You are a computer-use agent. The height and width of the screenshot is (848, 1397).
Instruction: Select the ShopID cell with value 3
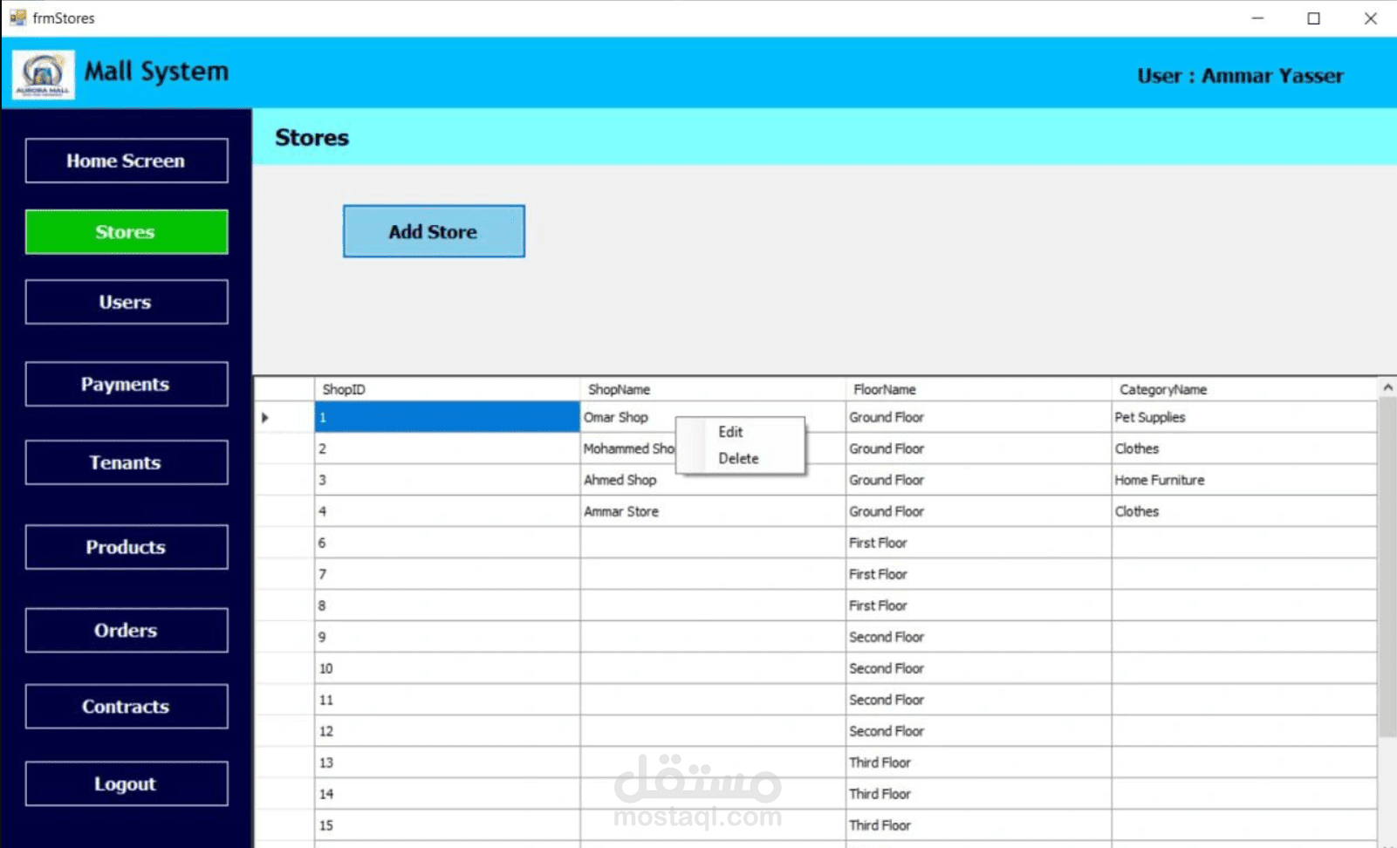click(447, 480)
